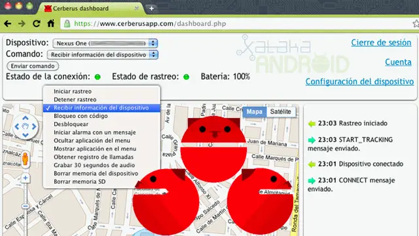
Task: Click the map zoom slider handle
Action: click(26, 206)
